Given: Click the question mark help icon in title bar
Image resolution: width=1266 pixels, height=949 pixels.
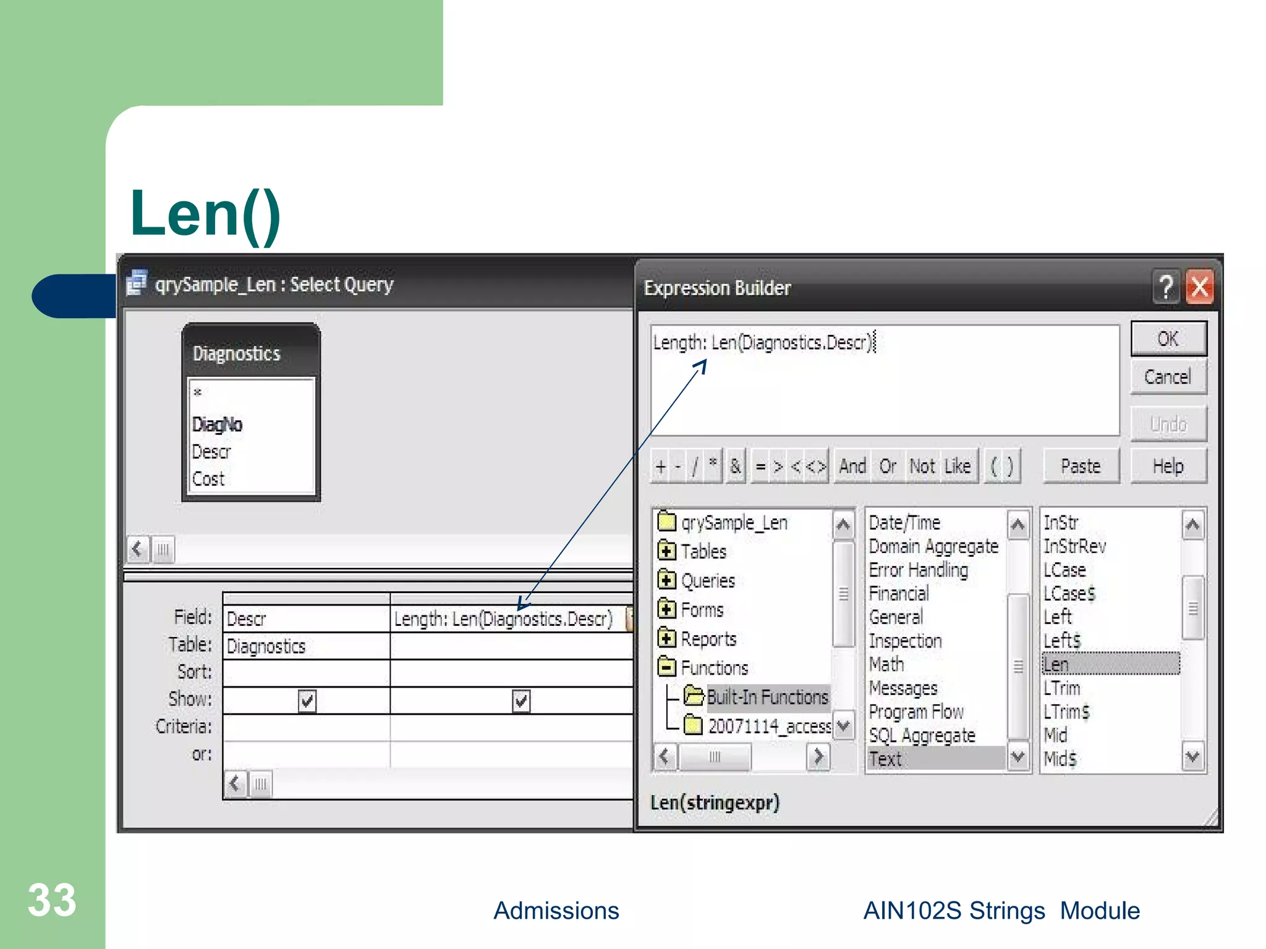Looking at the screenshot, I should [1166, 287].
